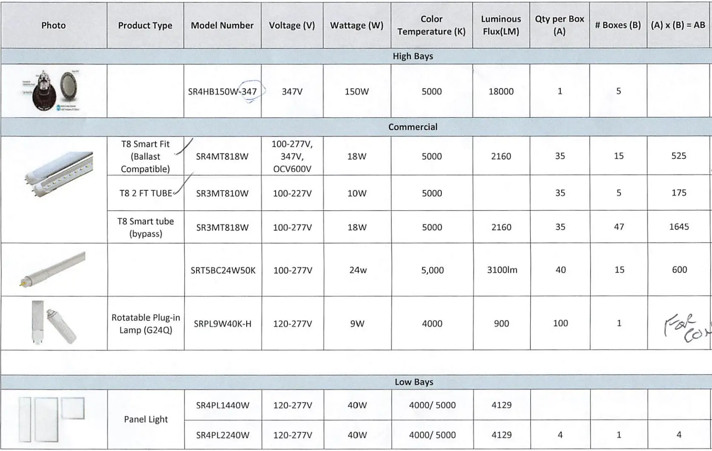Click the 5,000 color temperature cell
The height and width of the screenshot is (451, 712).
tap(432, 270)
